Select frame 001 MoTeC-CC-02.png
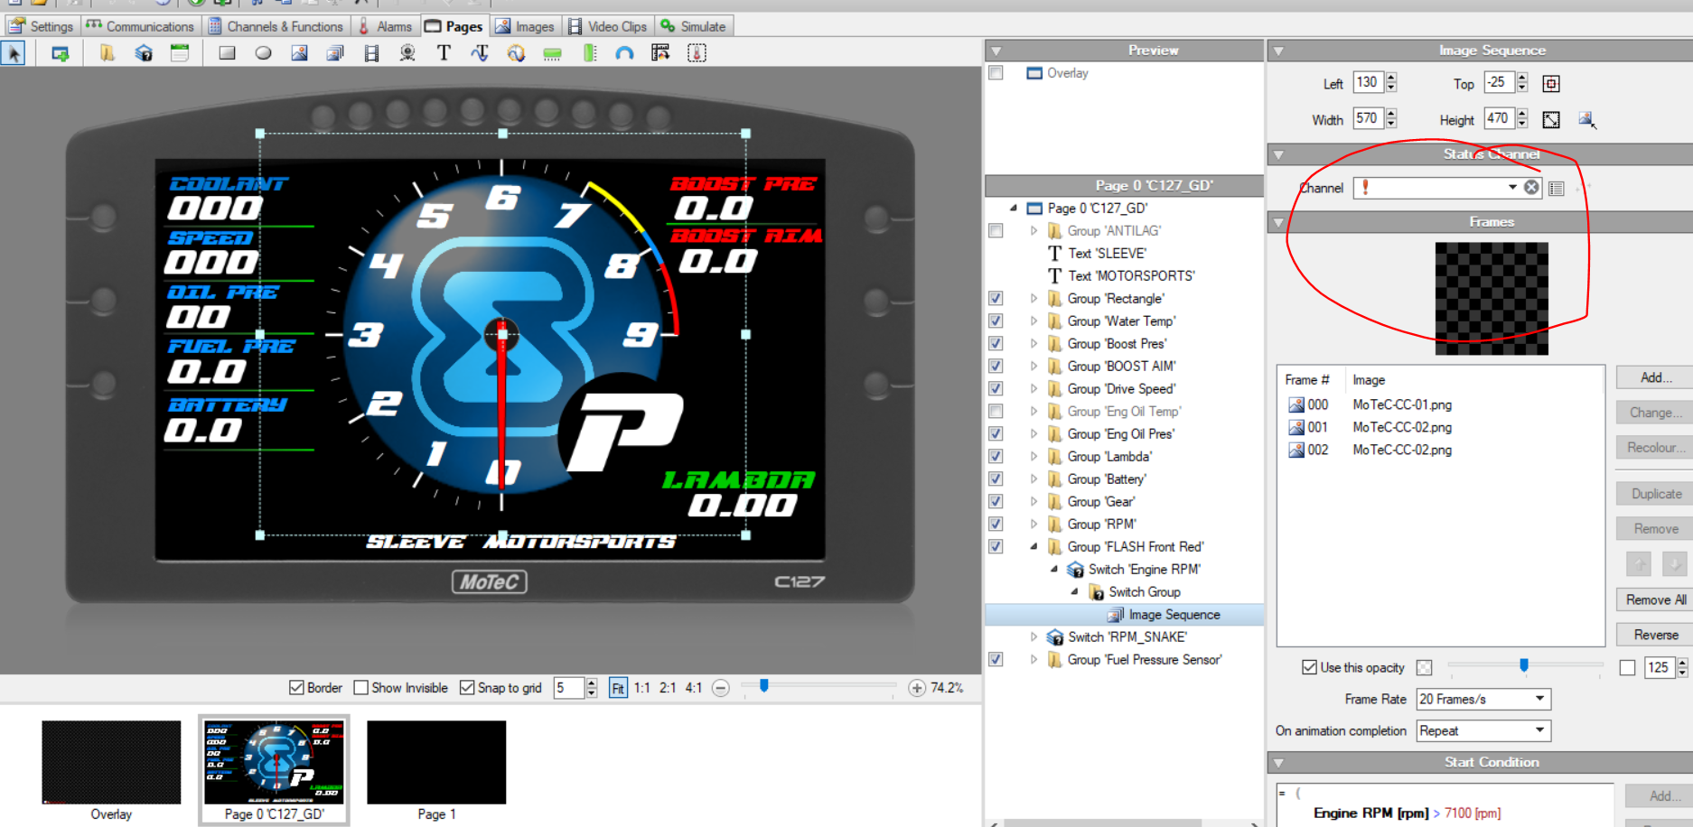This screenshot has width=1693, height=827. click(x=1440, y=427)
